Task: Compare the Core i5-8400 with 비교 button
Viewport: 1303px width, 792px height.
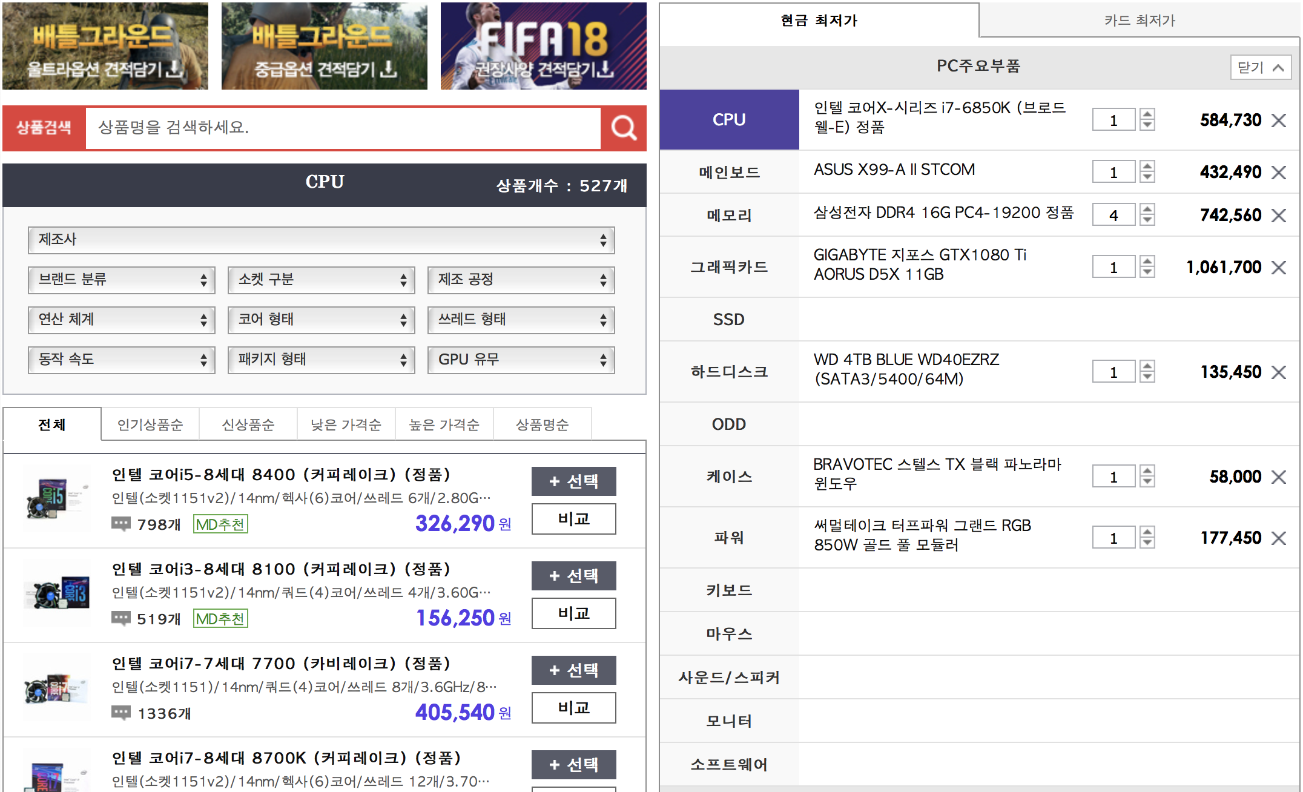Action: click(x=574, y=519)
